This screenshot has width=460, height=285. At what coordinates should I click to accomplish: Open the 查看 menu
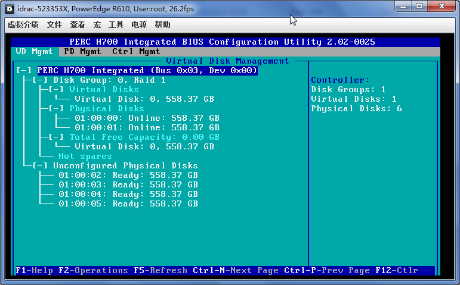(78, 24)
